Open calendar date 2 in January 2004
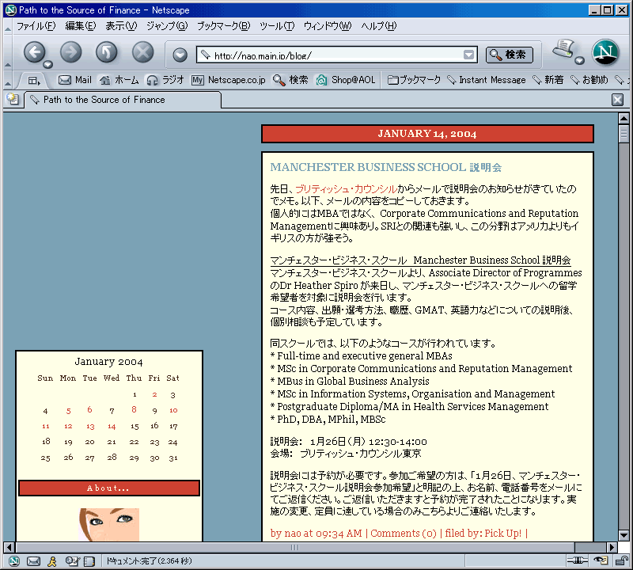The height and width of the screenshot is (570, 633). click(x=154, y=395)
